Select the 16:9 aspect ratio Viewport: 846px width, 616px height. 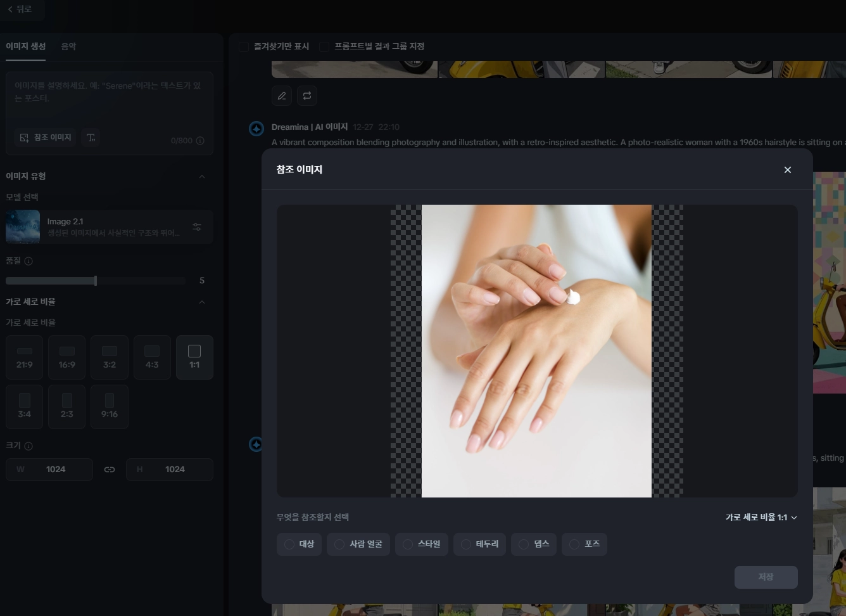click(x=67, y=357)
